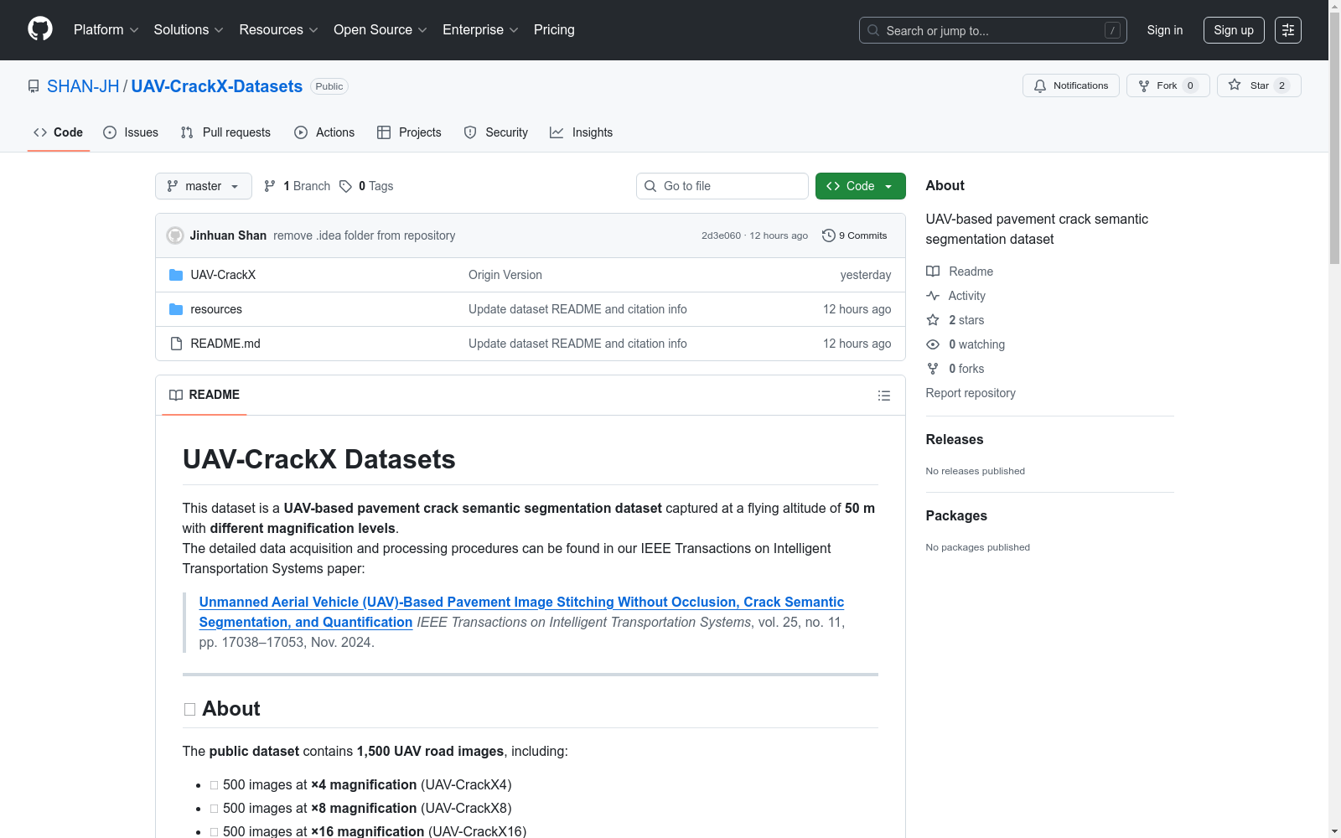
Task: Open the UAV-CrackX folder icon
Action: pyautogui.click(x=176, y=275)
